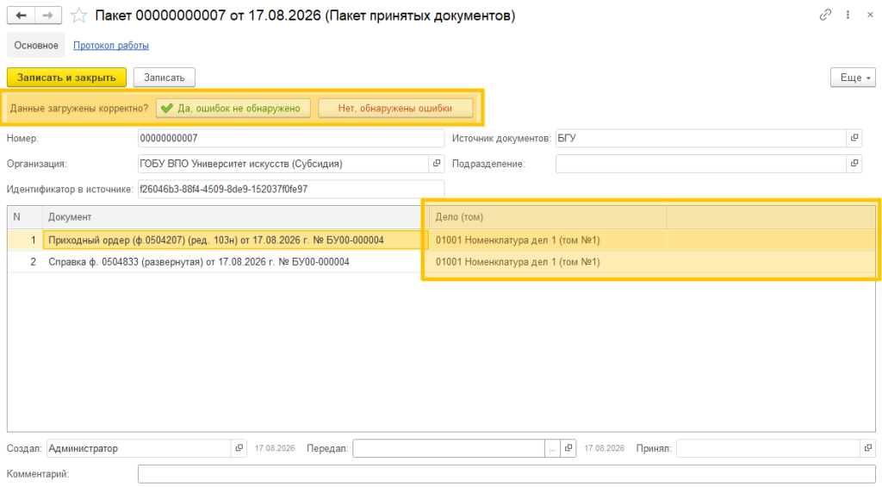Switch to the Основное tab
The width and height of the screenshot is (882, 487).
[36, 45]
